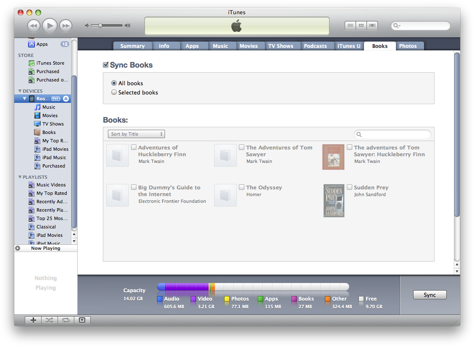Screen dimensions: 474x346
Task: Click the main pane vertical scrollbar
Action: click(x=457, y=134)
